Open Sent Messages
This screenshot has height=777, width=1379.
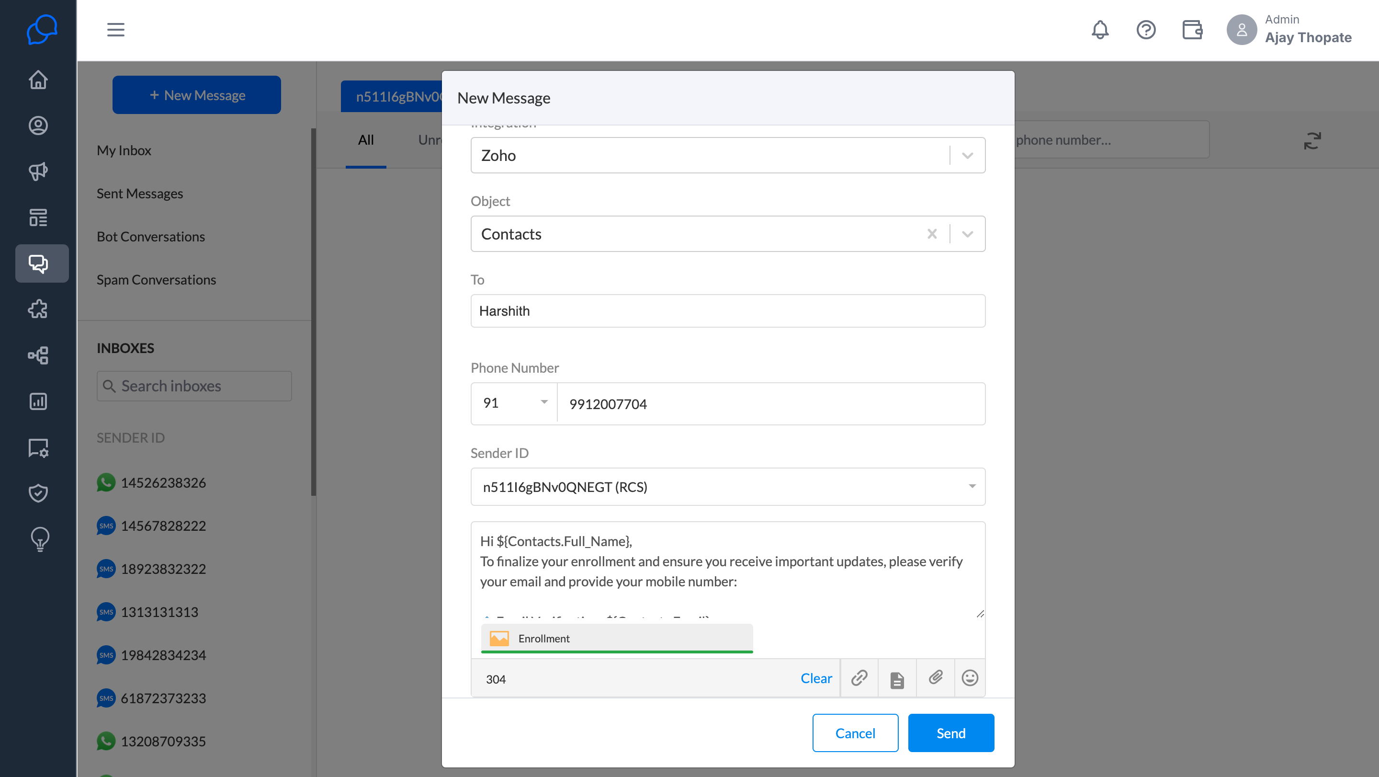click(x=140, y=194)
